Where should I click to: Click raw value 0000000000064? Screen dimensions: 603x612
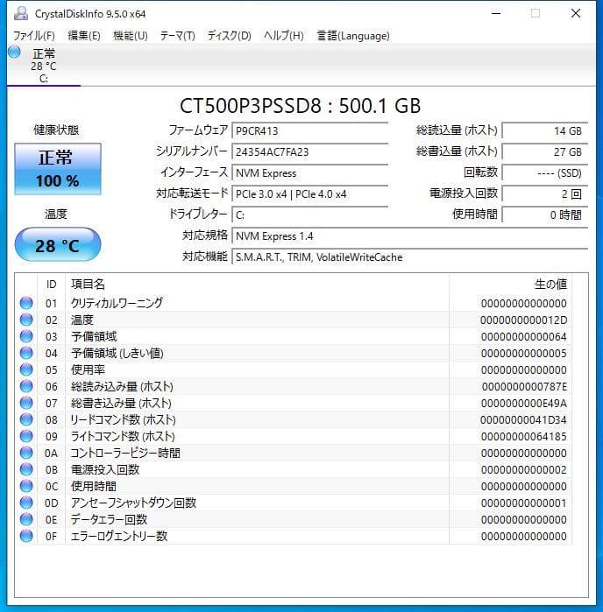[x=523, y=337]
